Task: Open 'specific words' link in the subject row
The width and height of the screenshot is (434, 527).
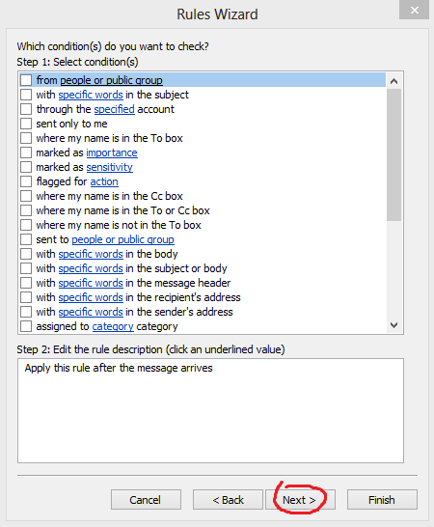Action: tap(91, 95)
